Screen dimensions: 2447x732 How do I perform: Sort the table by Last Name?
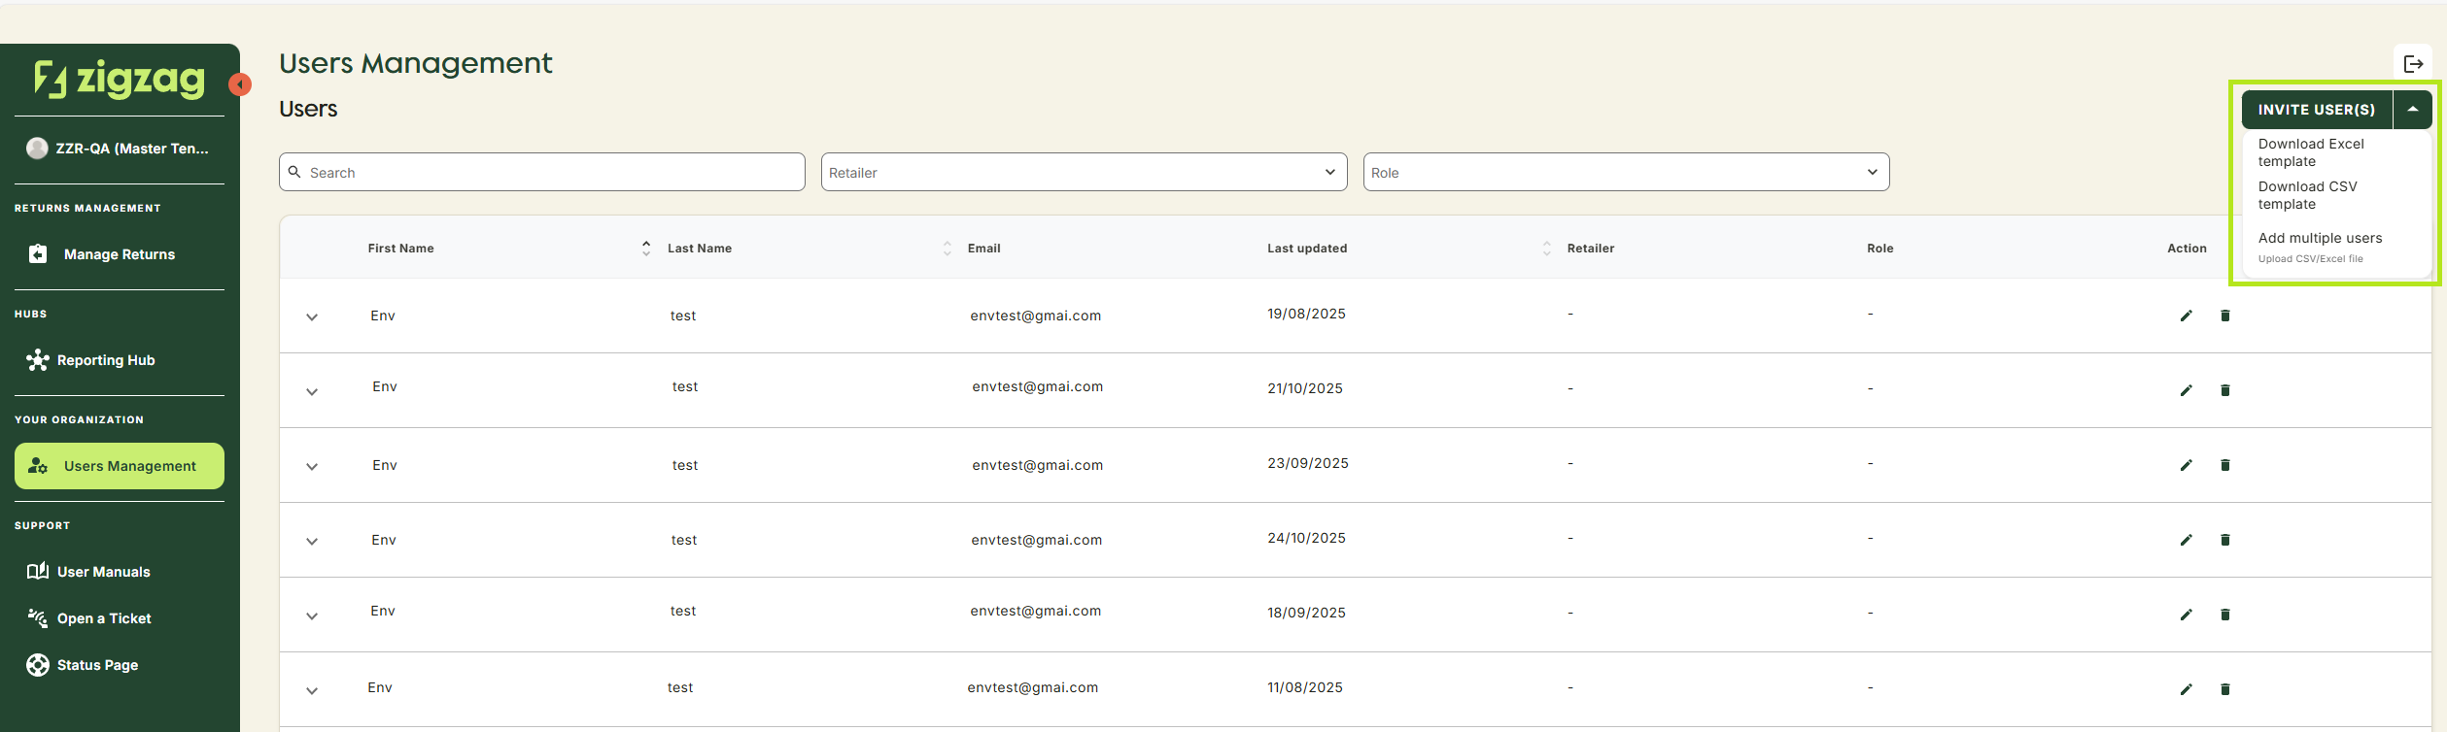947,249
